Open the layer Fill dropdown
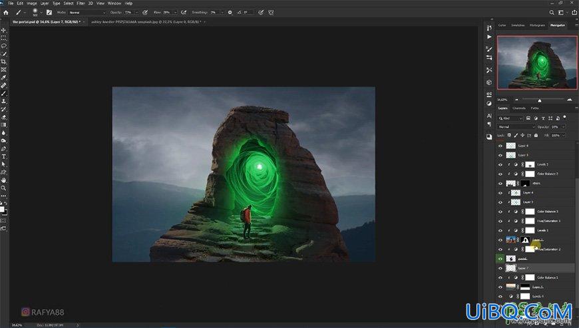 point(564,136)
